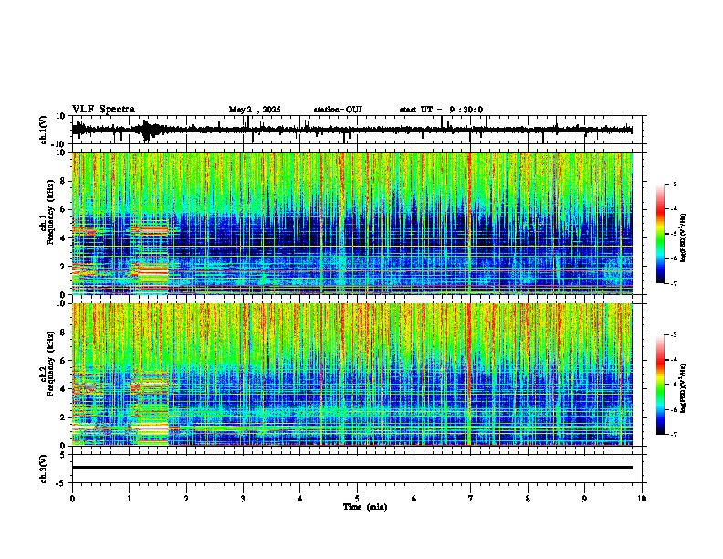Click the 'ch.3(V)' axis label

coord(44,469)
